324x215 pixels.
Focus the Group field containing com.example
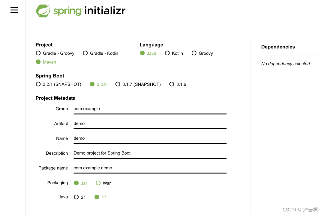click(x=150, y=109)
